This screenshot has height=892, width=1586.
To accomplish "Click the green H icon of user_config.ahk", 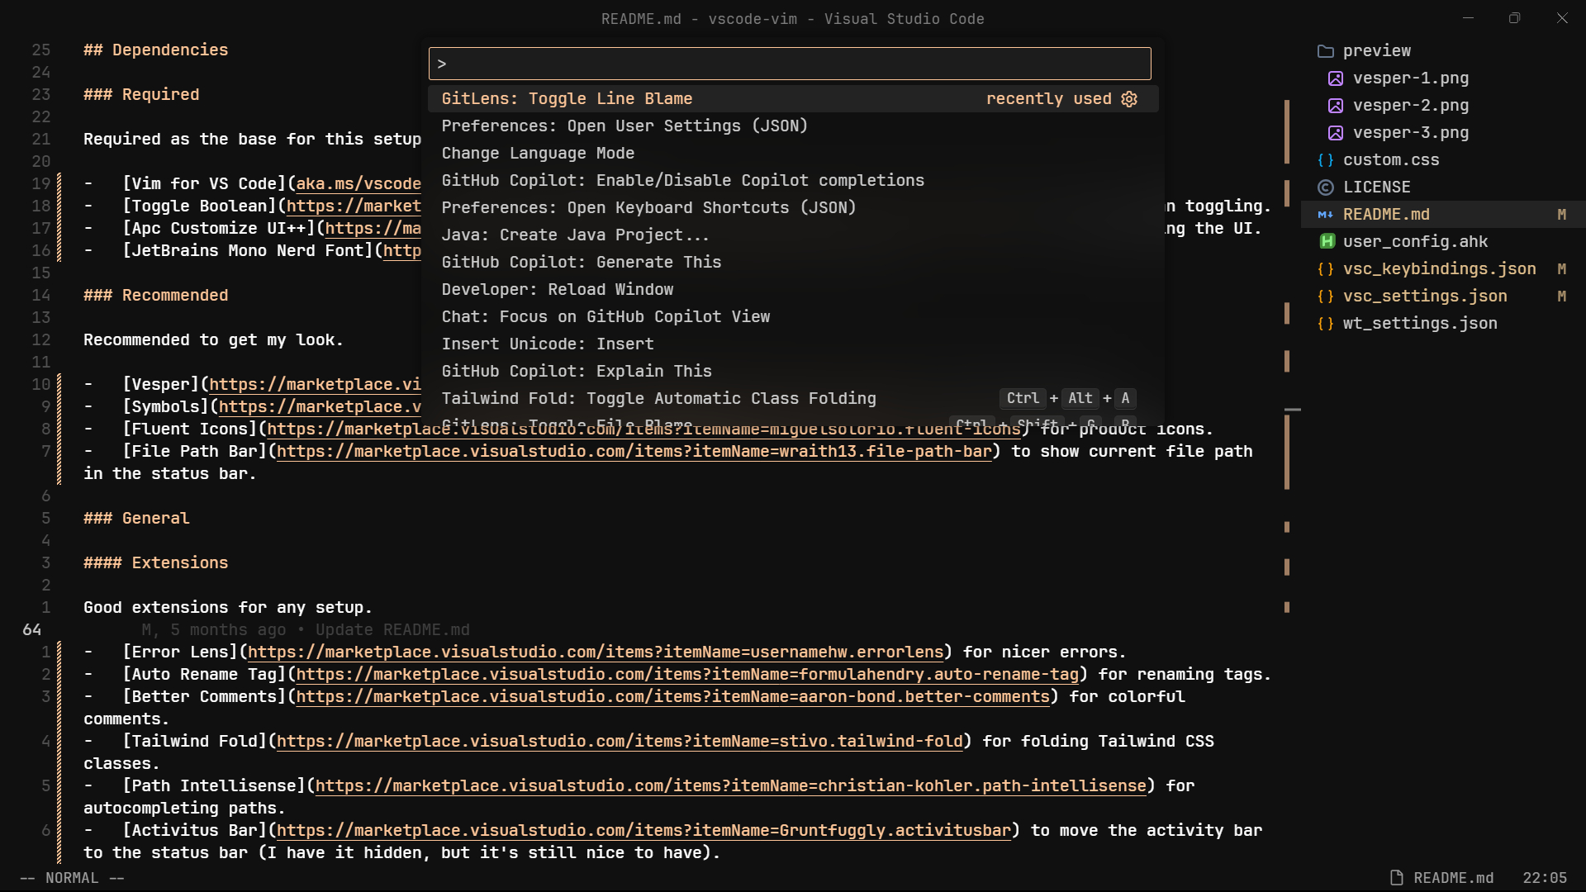I will point(1327,242).
